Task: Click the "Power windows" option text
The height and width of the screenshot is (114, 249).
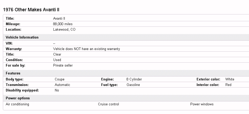Action: pos(202,104)
